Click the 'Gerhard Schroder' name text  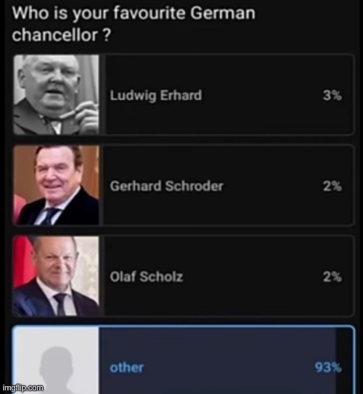(166, 186)
